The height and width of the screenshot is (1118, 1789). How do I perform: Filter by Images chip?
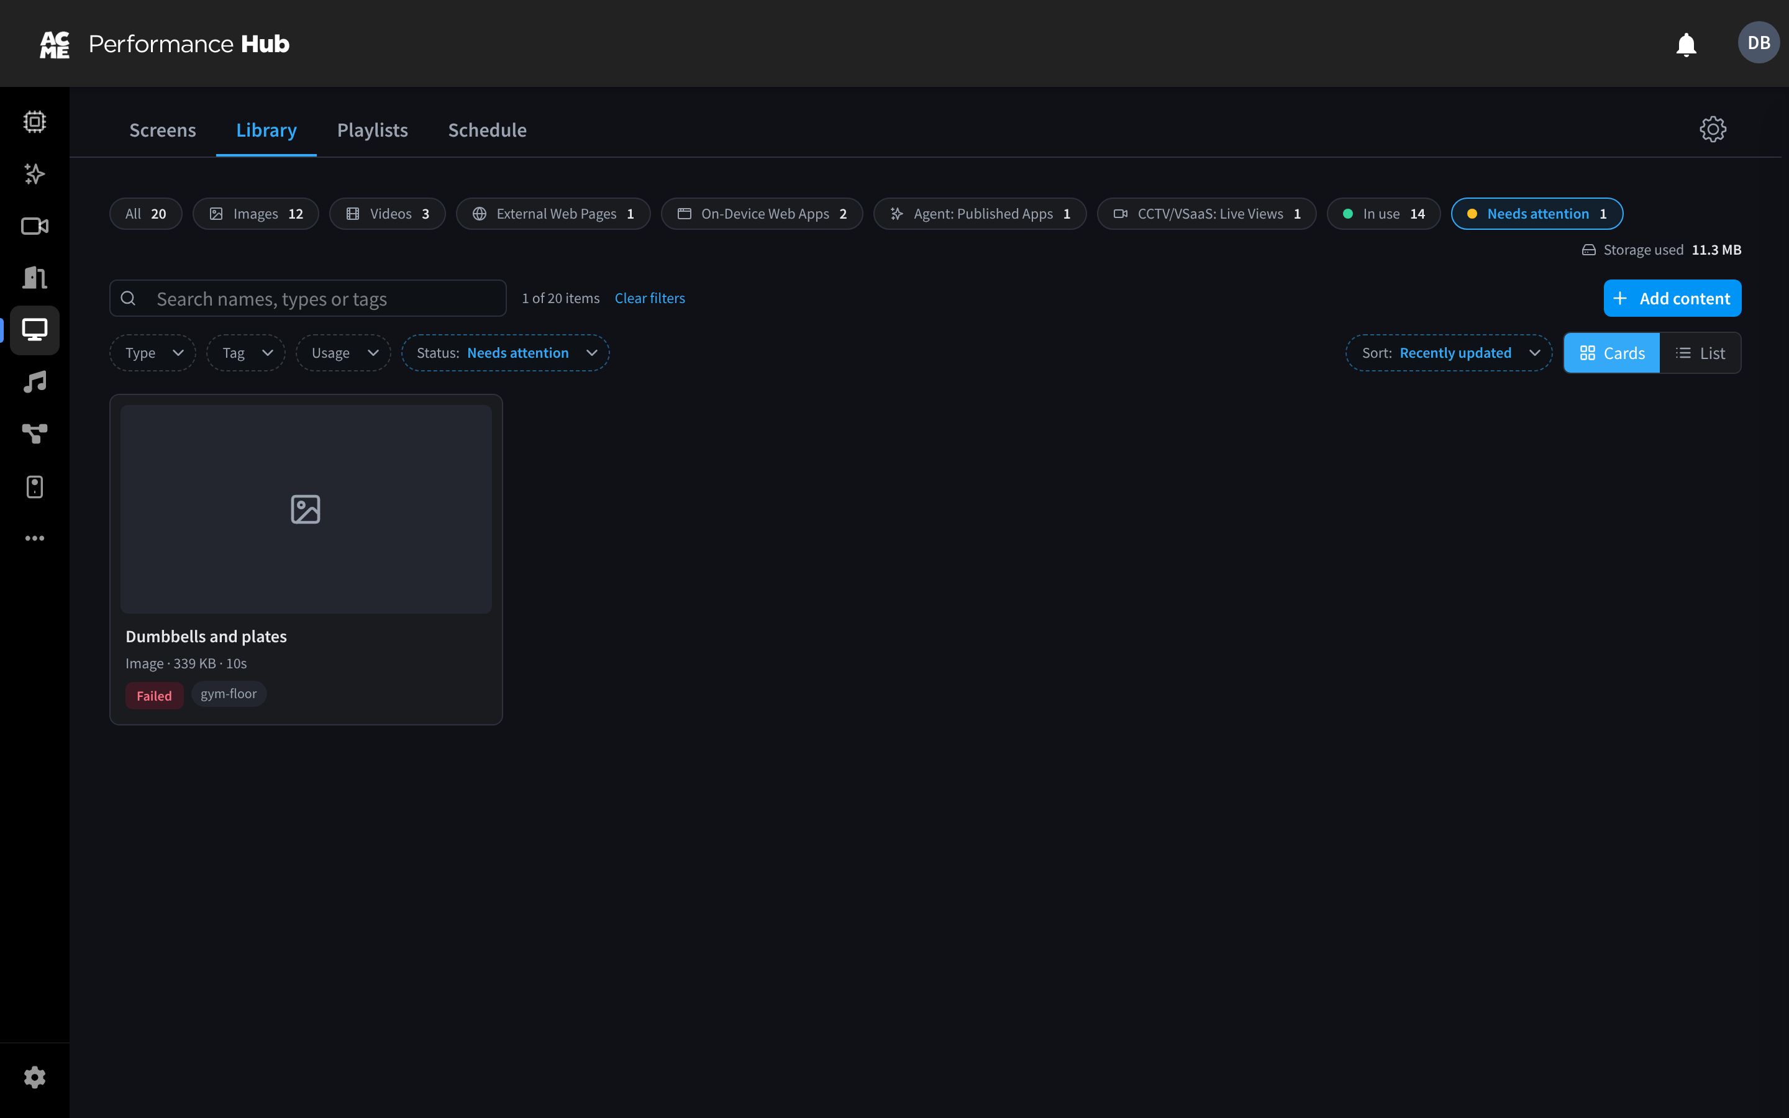pyautogui.click(x=256, y=214)
